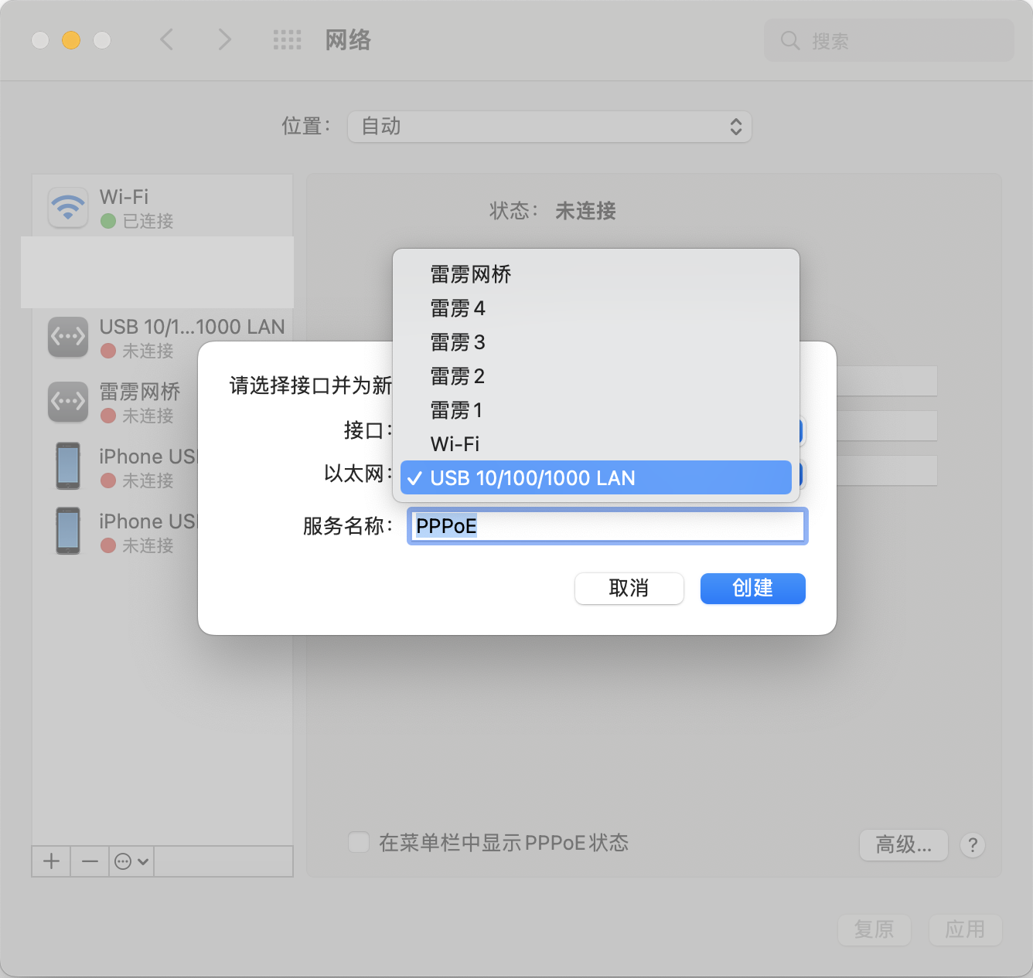Click the 取消 button
Screen dimensions: 1033x978
point(629,589)
